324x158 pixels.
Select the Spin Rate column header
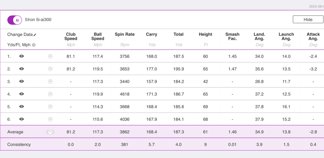(x=124, y=34)
